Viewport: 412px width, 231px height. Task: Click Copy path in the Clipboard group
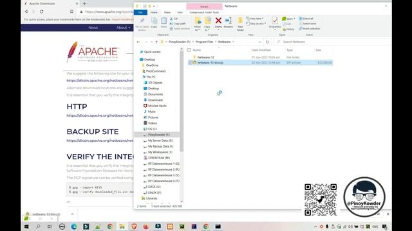tap(178, 24)
